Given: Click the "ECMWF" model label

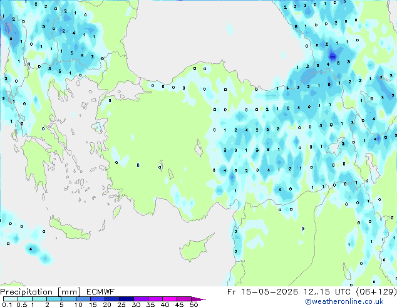Looking at the screenshot, I should pos(101,292).
